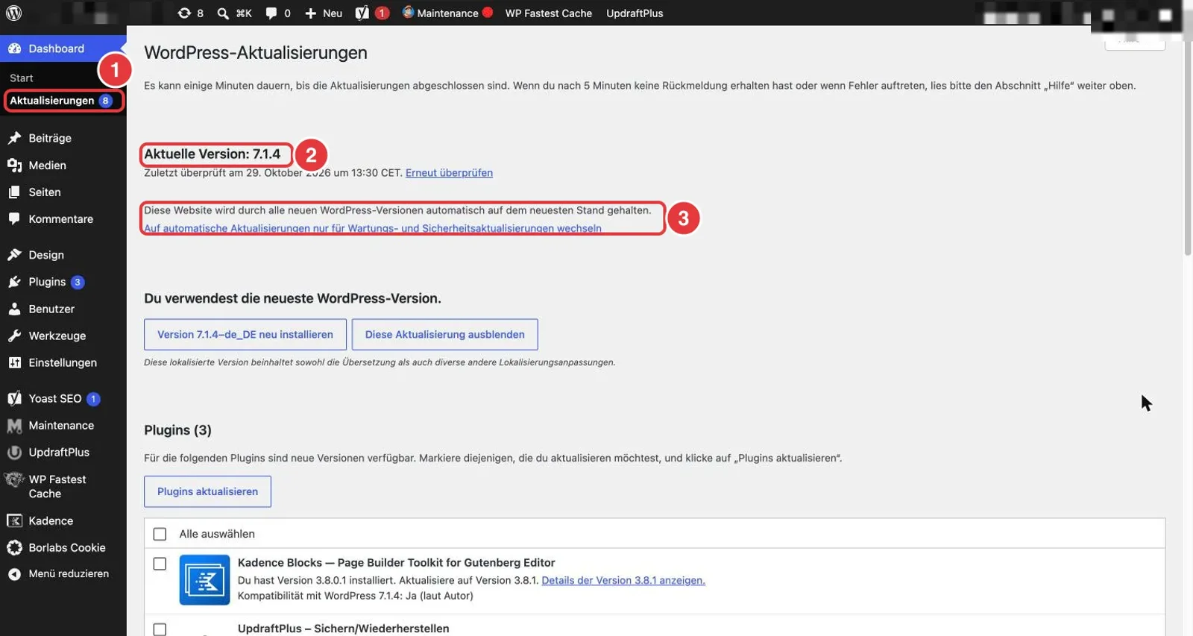This screenshot has width=1193, height=636.
Task: Click the Kommentare speech bubble icon
Action: pos(14,218)
